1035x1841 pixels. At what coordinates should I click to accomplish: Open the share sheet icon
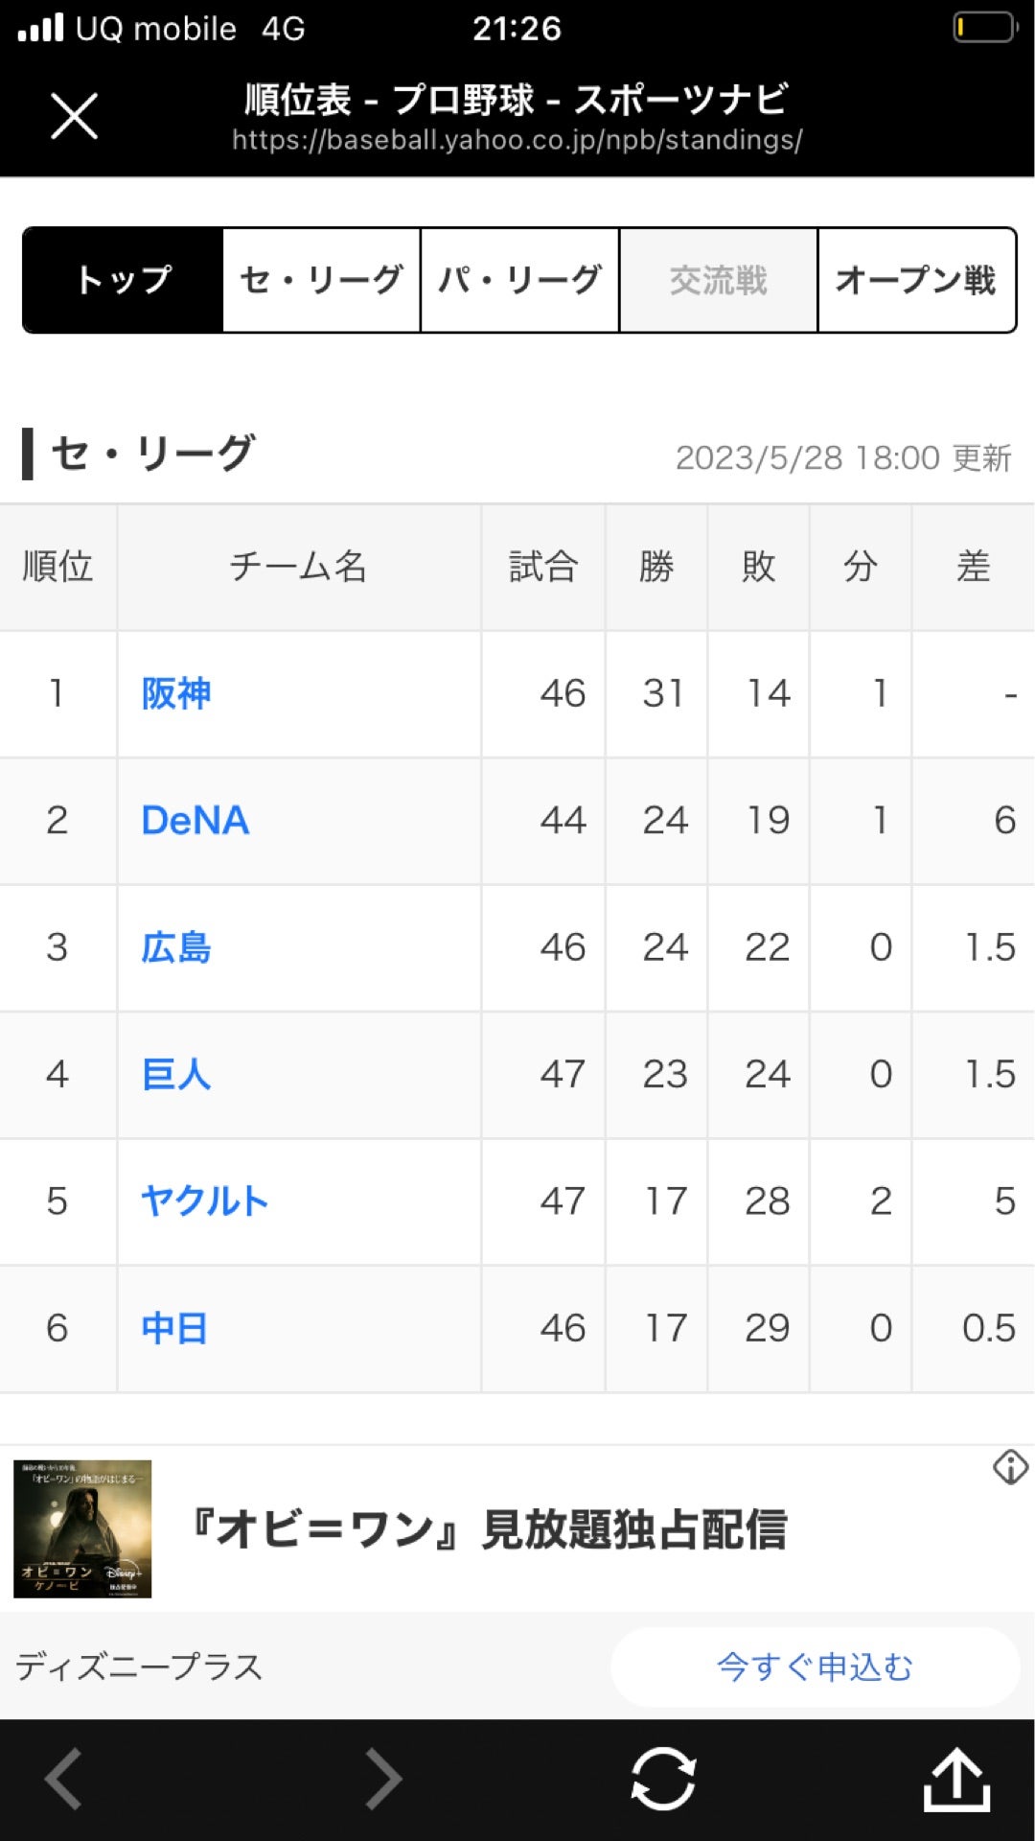(x=956, y=1778)
